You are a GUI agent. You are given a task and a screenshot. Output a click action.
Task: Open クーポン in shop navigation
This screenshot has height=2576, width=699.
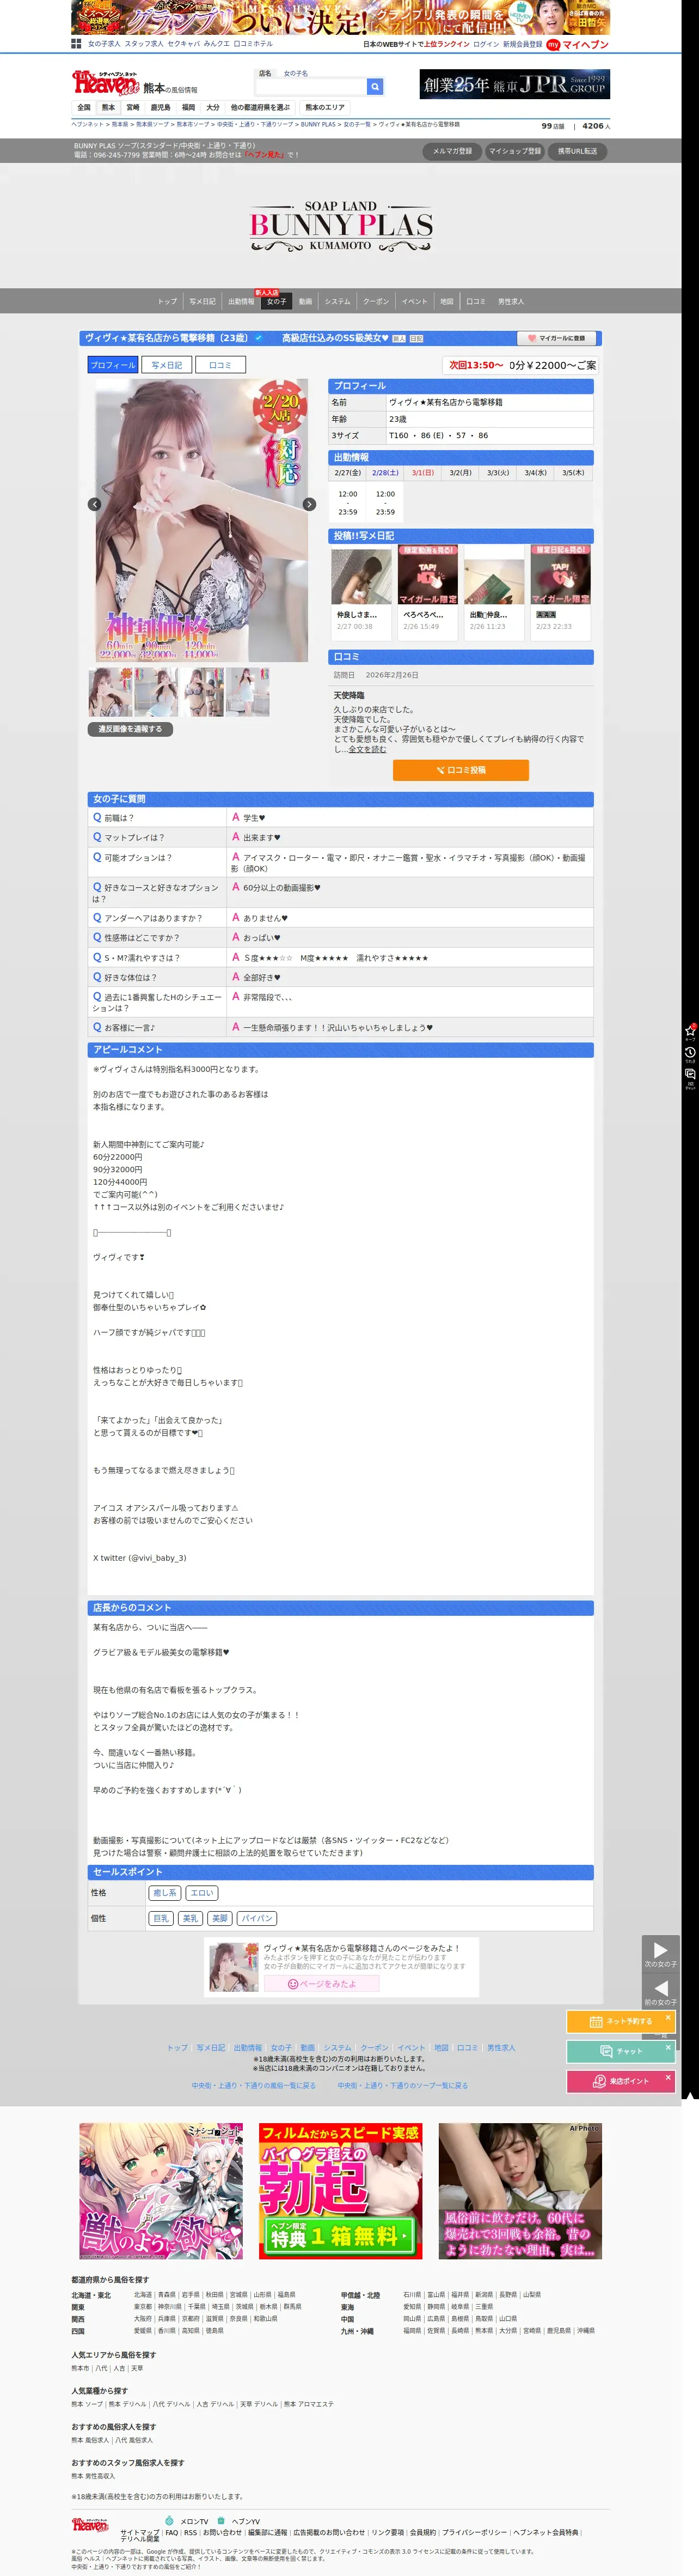tap(376, 301)
